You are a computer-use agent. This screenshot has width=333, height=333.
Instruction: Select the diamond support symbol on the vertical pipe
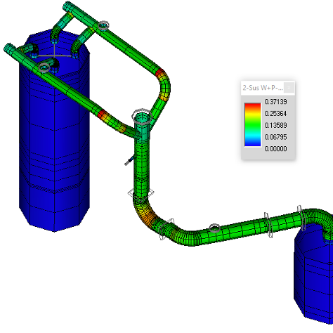click(141, 193)
